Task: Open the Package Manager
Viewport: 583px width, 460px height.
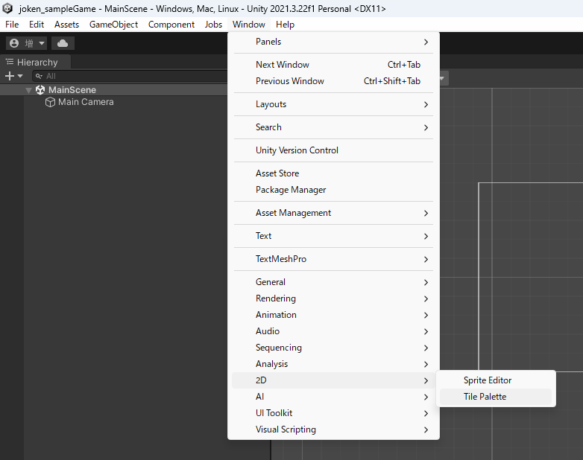Action: tap(333, 190)
